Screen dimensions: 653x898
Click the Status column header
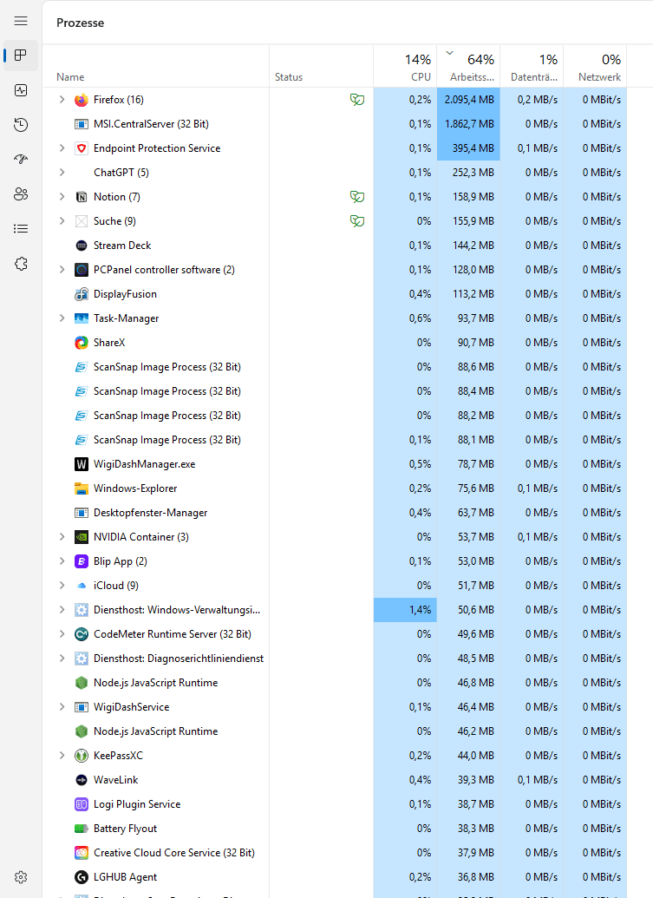point(289,77)
